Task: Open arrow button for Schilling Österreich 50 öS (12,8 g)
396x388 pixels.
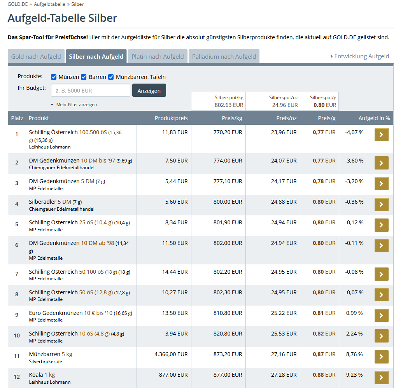Action: coord(381,295)
